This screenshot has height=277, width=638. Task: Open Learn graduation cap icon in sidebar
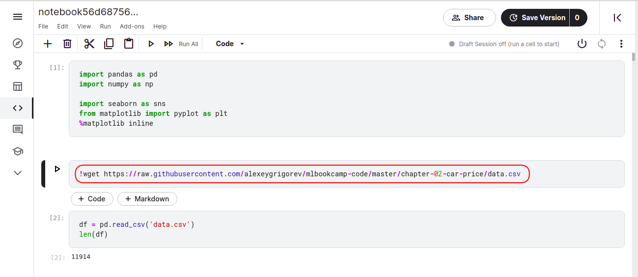(18, 151)
